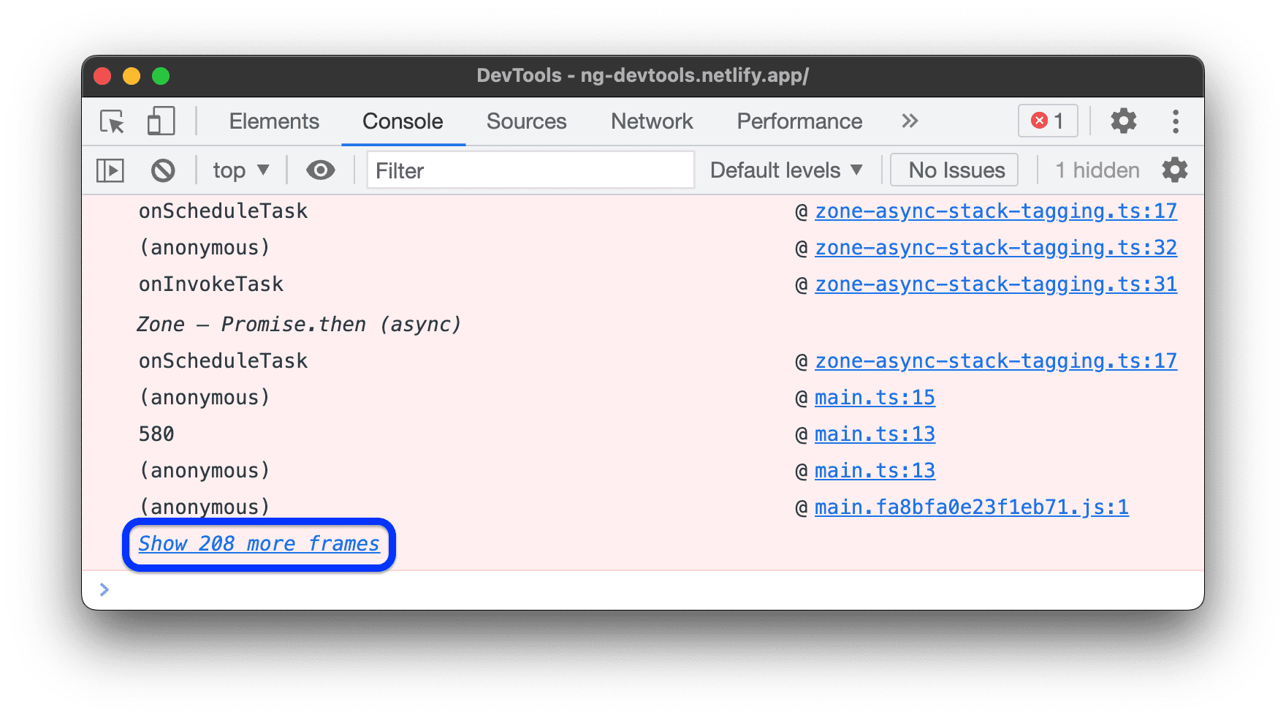This screenshot has width=1286, height=718.
Task: Click Show 208 more frames link
Action: (x=259, y=544)
